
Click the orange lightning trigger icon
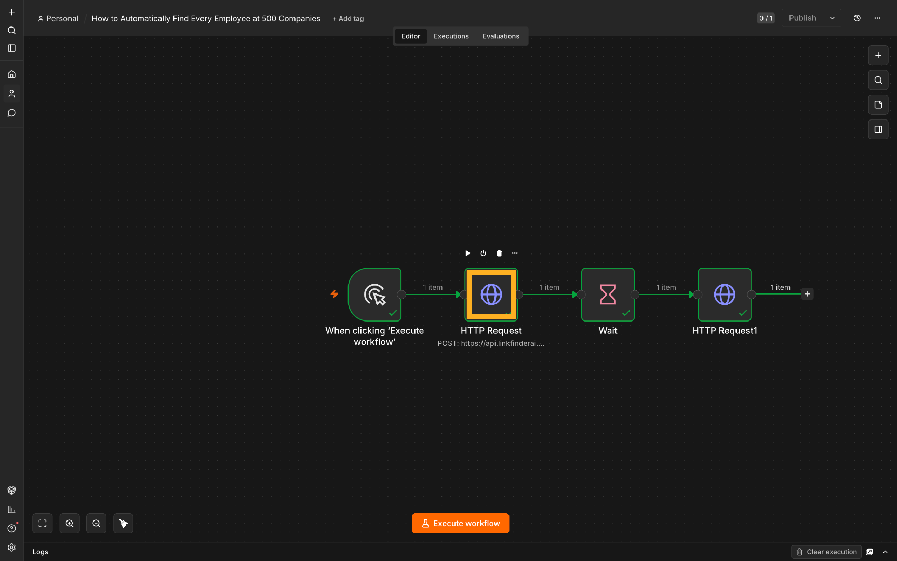(x=334, y=294)
